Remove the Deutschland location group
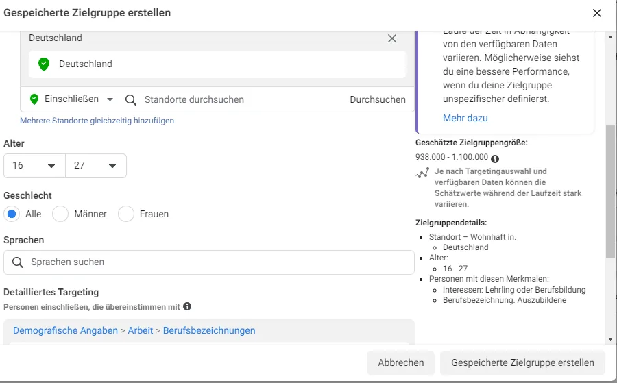The height and width of the screenshot is (383, 617). click(x=392, y=38)
